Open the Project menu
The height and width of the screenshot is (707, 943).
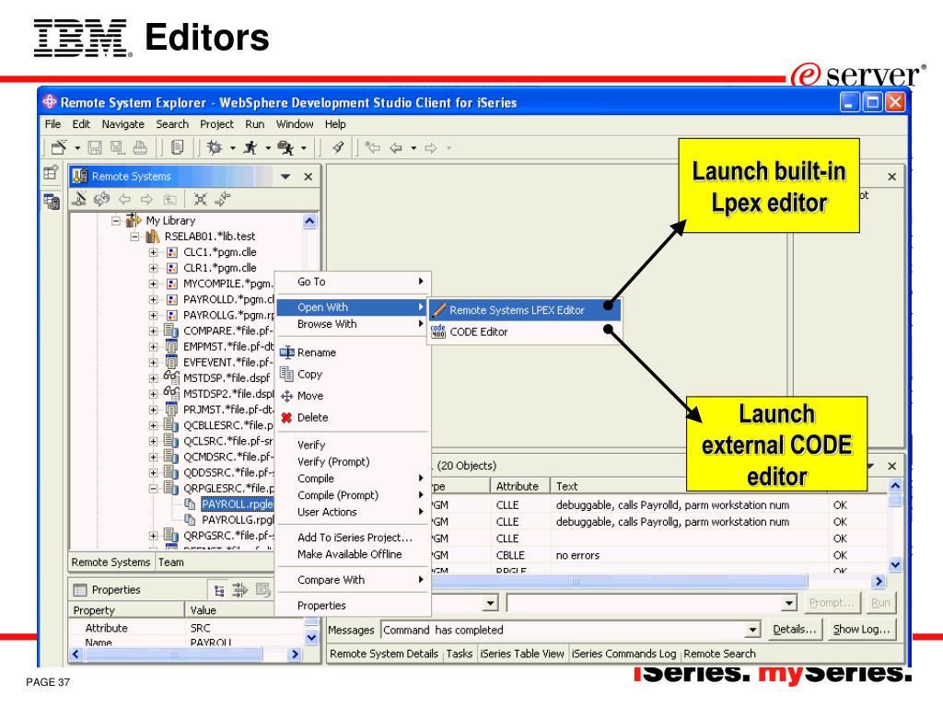(x=216, y=124)
